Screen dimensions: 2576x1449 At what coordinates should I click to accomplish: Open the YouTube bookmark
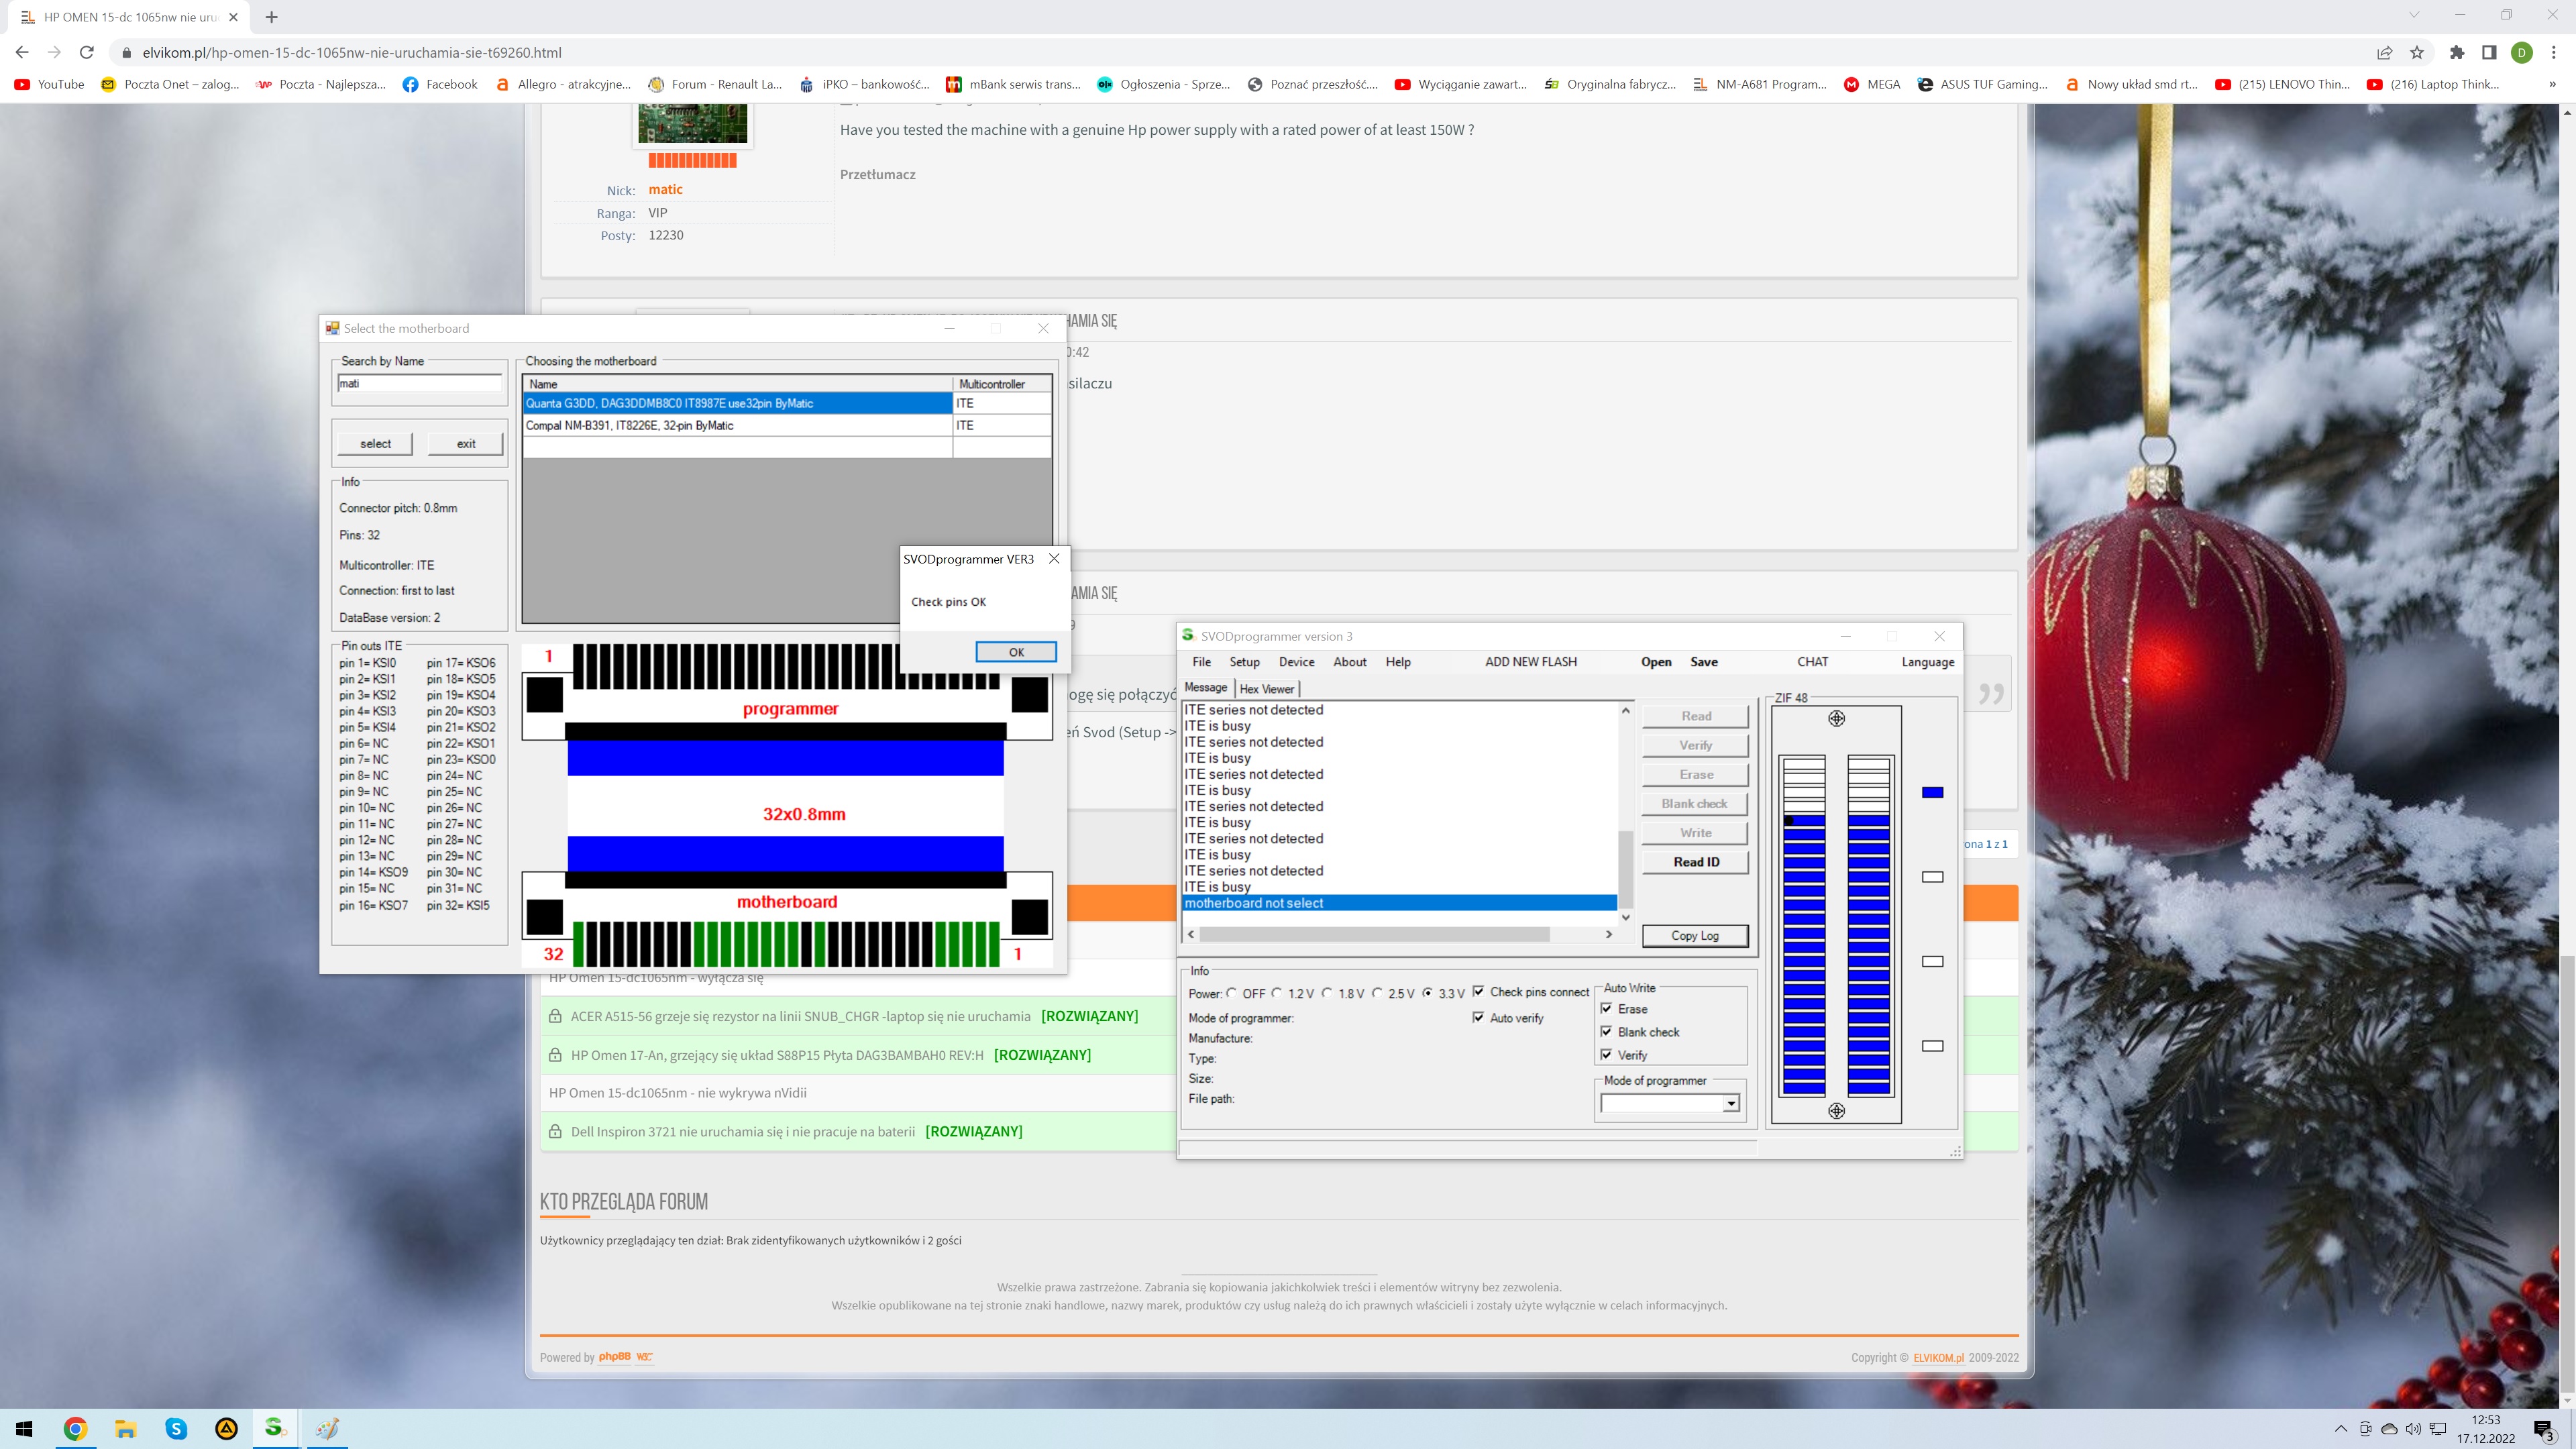coord(49,84)
